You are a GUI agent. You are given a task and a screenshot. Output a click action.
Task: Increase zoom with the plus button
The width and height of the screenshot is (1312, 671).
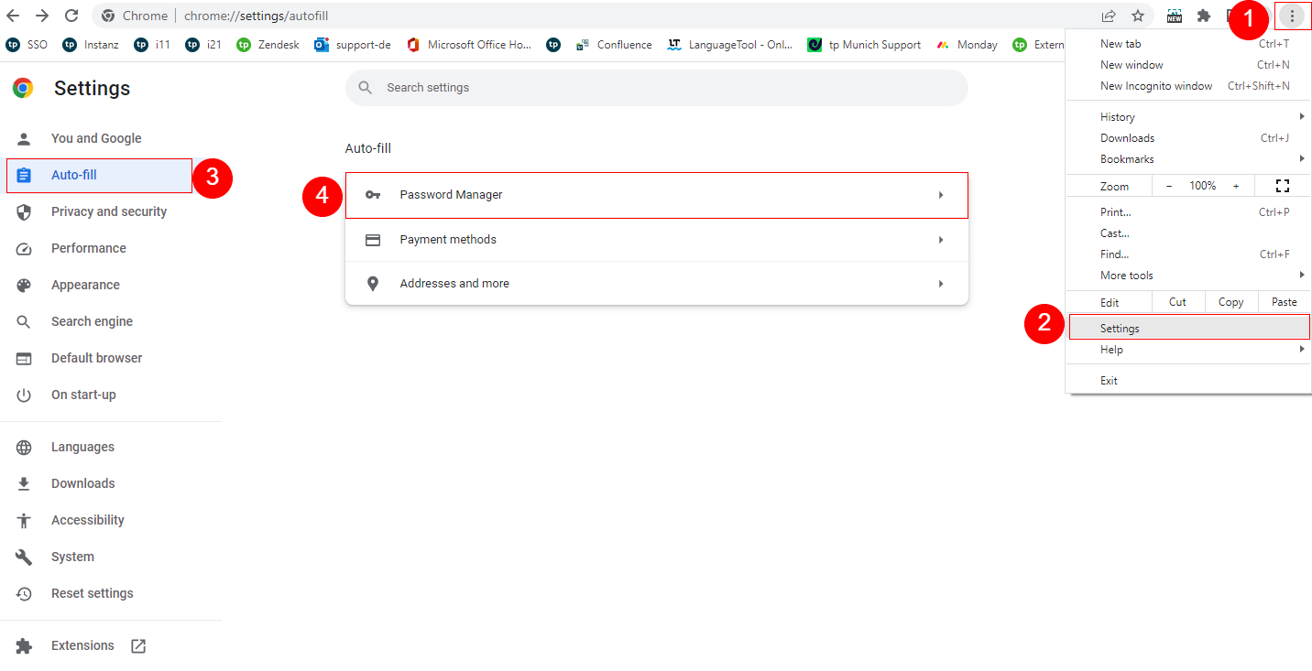click(x=1236, y=186)
